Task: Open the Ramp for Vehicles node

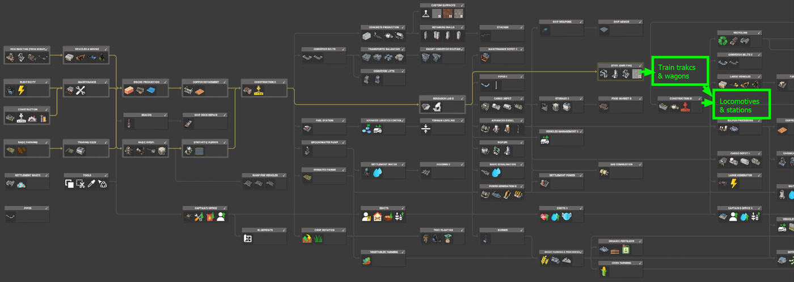Action: [x=264, y=181]
